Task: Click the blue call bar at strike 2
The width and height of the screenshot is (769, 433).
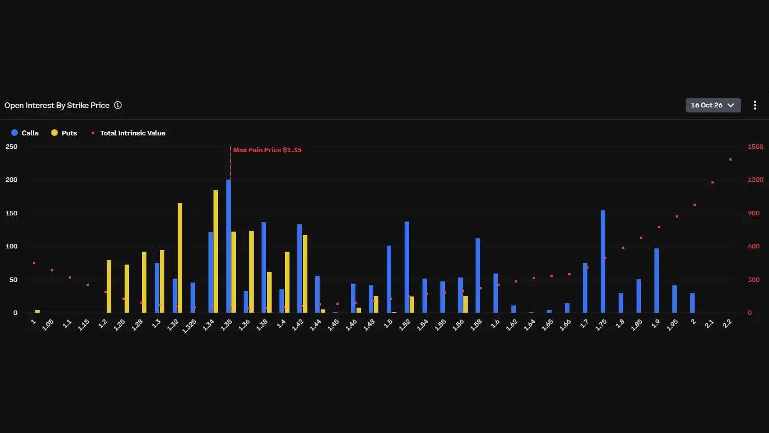Action: tap(692, 303)
